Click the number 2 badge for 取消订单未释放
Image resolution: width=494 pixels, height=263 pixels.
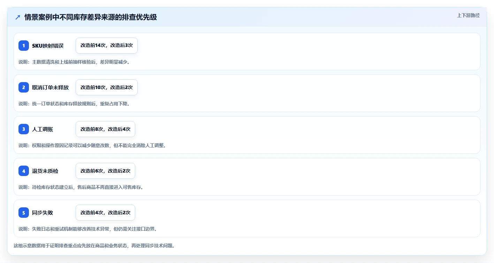click(24, 87)
